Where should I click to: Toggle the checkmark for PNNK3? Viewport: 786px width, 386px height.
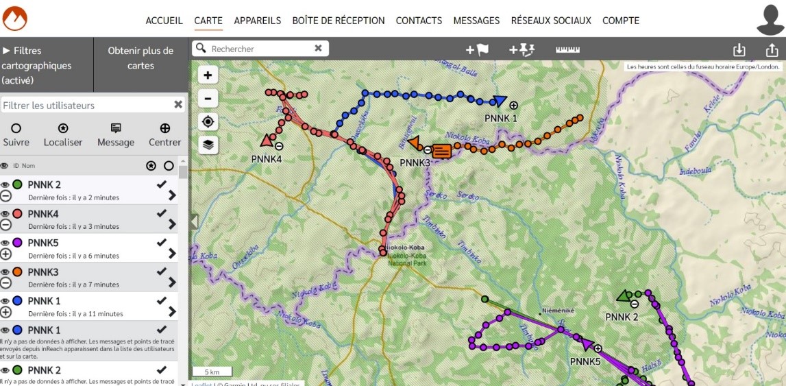tap(162, 272)
